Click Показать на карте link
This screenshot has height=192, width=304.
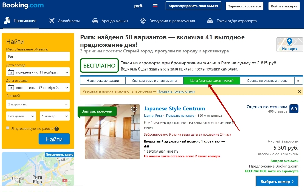180,116
